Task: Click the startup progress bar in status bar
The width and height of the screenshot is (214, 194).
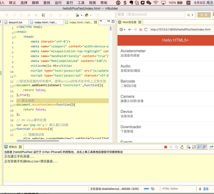Action: [x=146, y=189]
